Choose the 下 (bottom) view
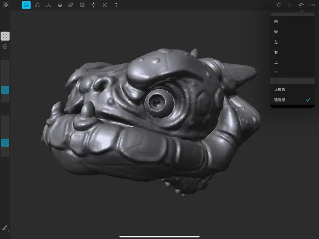Screen dimensions: 319x239 (x=292, y=72)
